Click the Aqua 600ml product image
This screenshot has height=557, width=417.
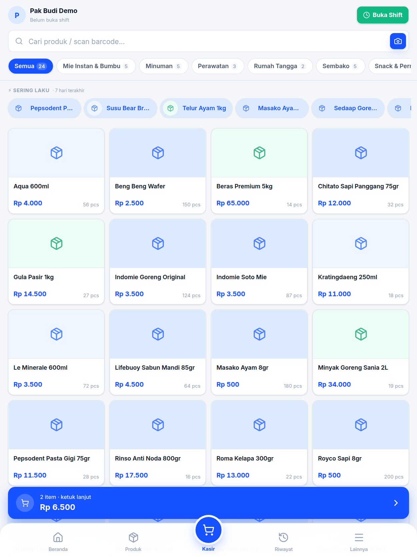[x=56, y=153]
